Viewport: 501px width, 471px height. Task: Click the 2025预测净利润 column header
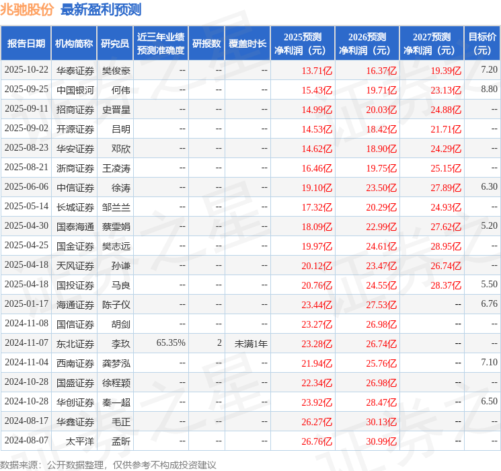303,44
